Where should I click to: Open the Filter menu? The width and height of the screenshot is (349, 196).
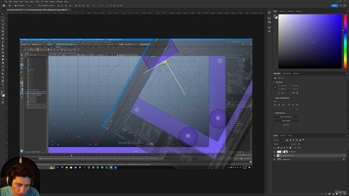click(x=38, y=2)
